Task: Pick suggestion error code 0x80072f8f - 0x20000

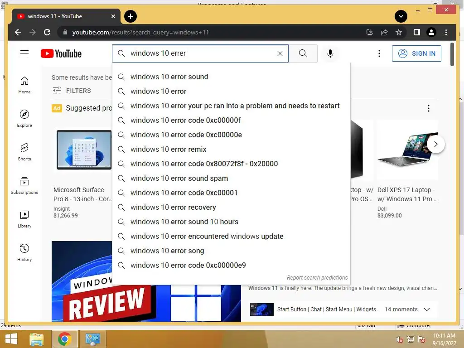Action: pyautogui.click(x=232, y=164)
